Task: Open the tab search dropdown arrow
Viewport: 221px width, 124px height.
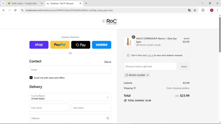Action: pos(3,3)
